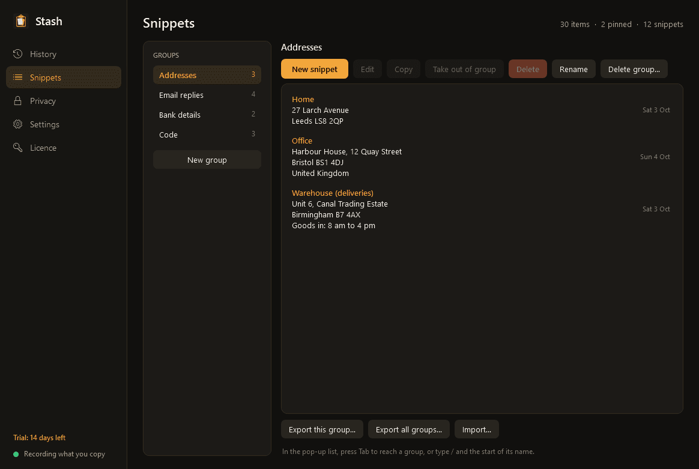Click the Snippets page title
Viewport: 699px width, 469px height.
169,23
